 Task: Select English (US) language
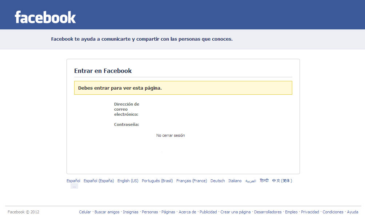[x=128, y=181]
